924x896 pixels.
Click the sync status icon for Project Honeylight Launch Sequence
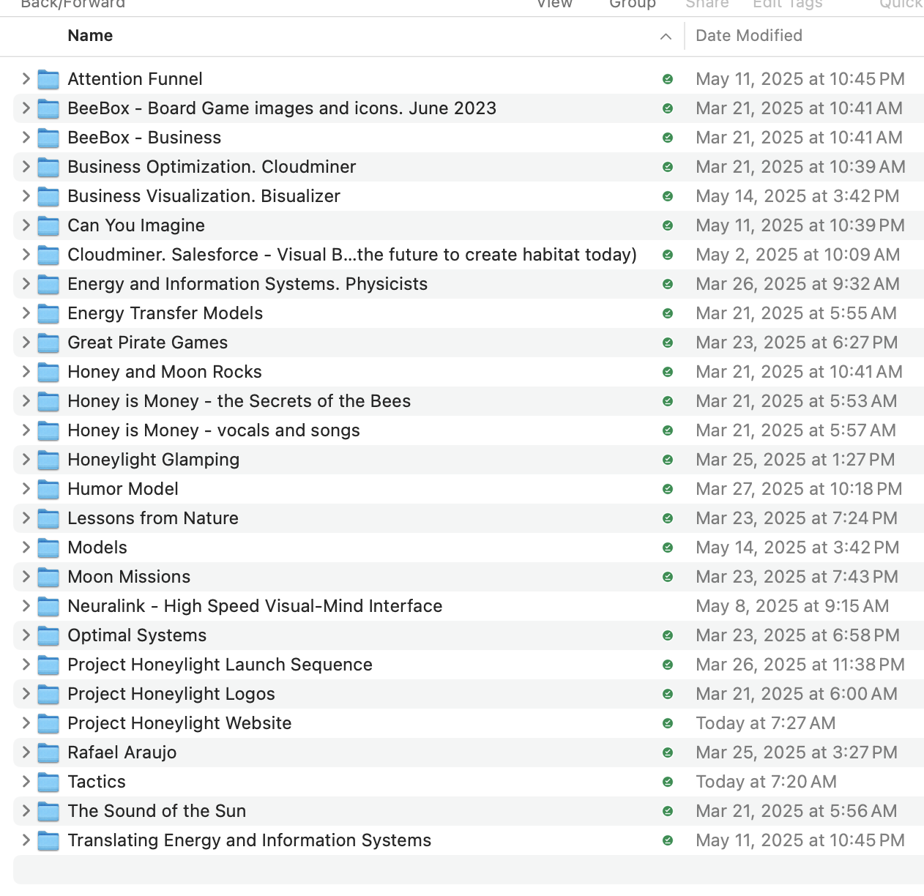(x=668, y=665)
